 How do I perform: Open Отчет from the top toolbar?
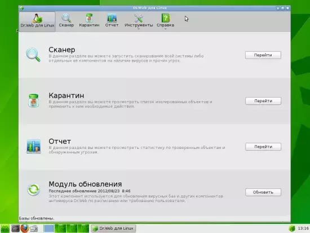click(x=112, y=20)
